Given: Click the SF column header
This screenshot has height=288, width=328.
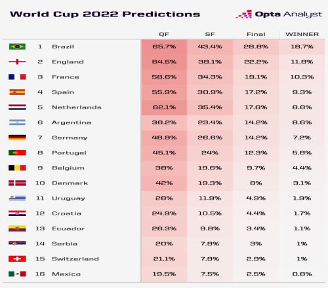Looking at the screenshot, I should [210, 34].
